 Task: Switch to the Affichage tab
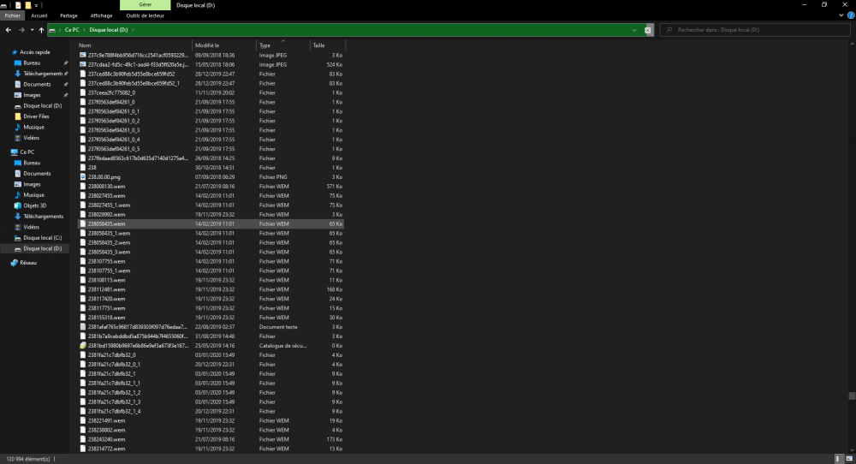(x=101, y=15)
